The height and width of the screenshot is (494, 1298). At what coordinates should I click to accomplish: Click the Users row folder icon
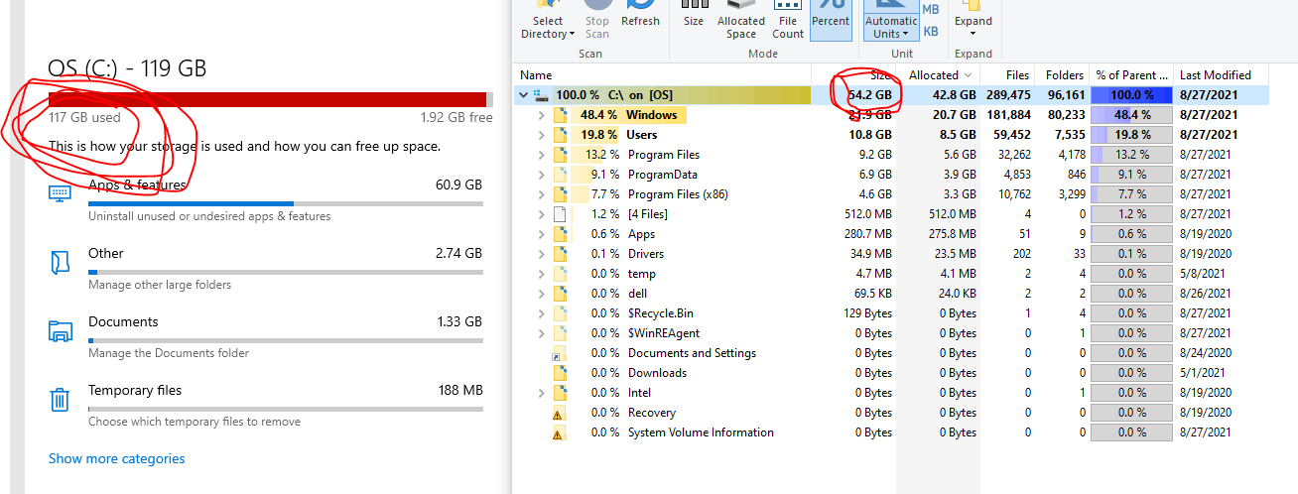560,135
